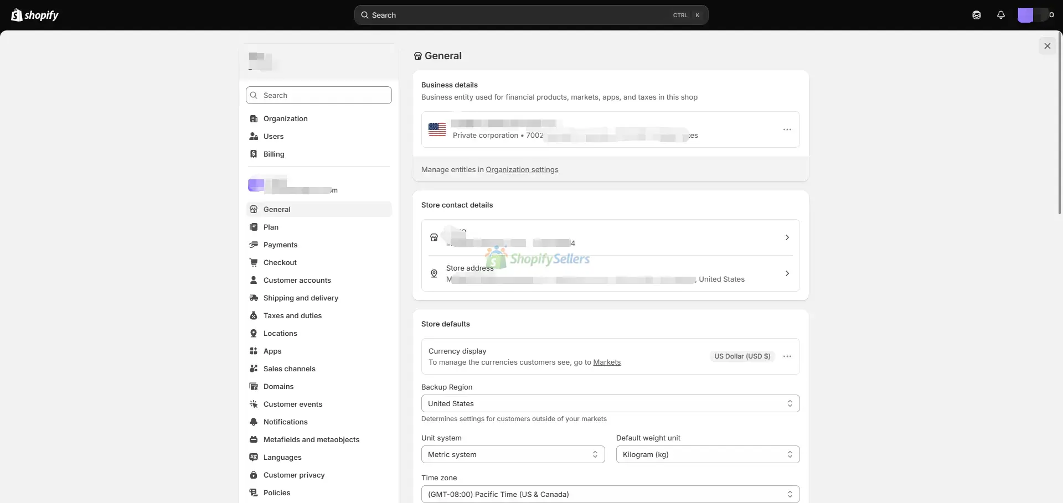Click the Shipping and delivery truck icon
Viewport: 1063px width, 503px height.
(x=254, y=298)
